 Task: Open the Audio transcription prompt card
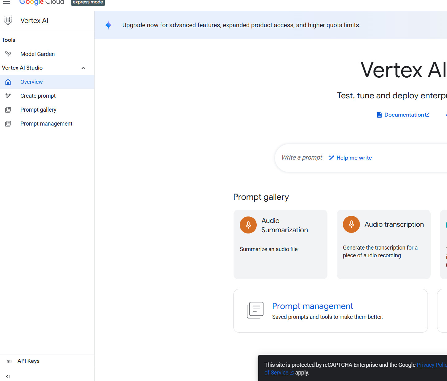tap(383, 244)
